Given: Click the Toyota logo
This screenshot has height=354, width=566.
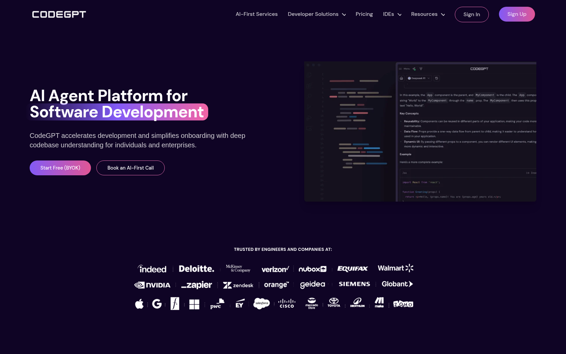Looking at the screenshot, I should (x=334, y=302).
